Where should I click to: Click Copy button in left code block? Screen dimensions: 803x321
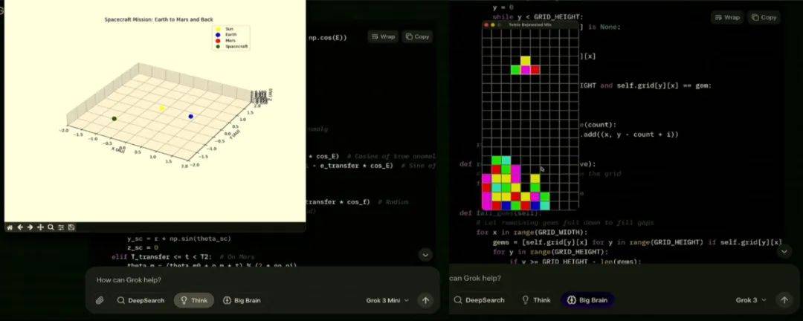click(x=417, y=36)
